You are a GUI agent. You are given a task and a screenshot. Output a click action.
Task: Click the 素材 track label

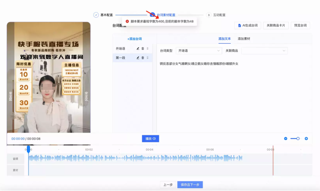click(16, 170)
